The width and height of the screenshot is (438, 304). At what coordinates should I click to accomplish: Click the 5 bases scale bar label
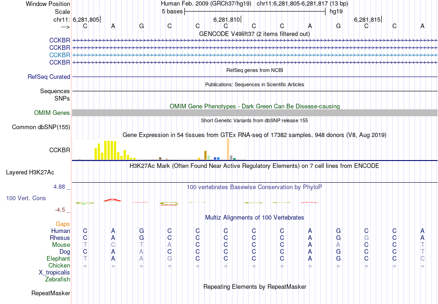coord(172,12)
